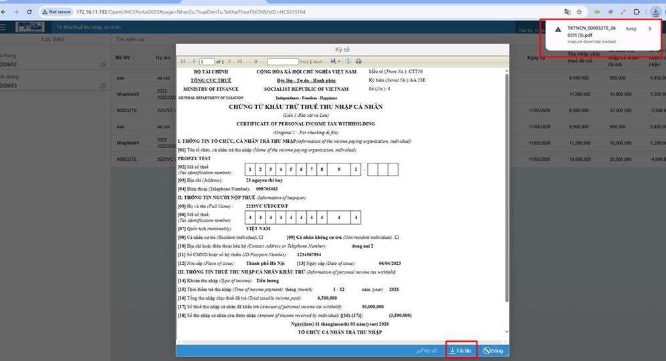This screenshot has width=666, height=361.
Task: Open Chrome downloads icon in toolbar
Action: pyautogui.click(x=655, y=12)
